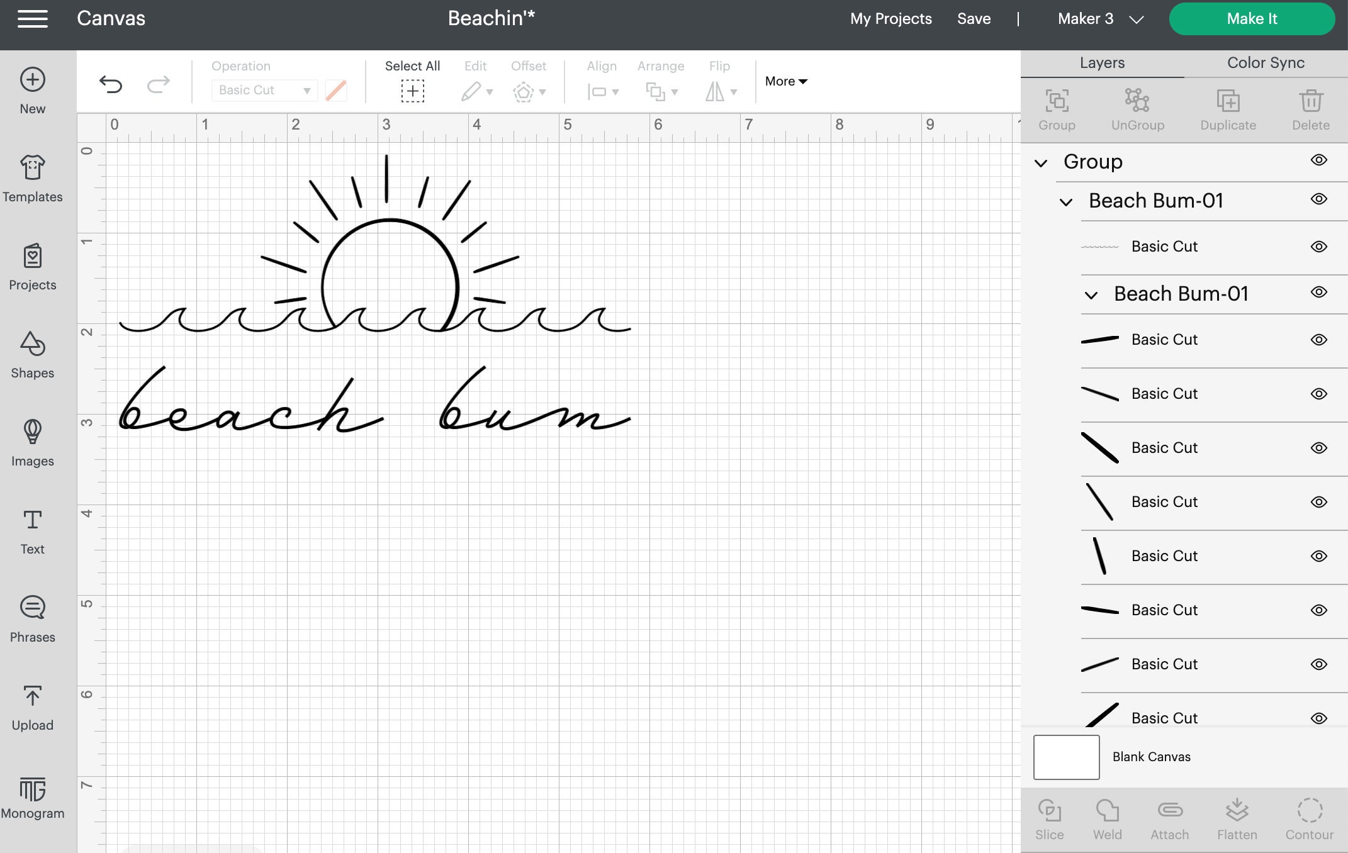
Task: Click My Projects in the header
Action: (x=891, y=18)
